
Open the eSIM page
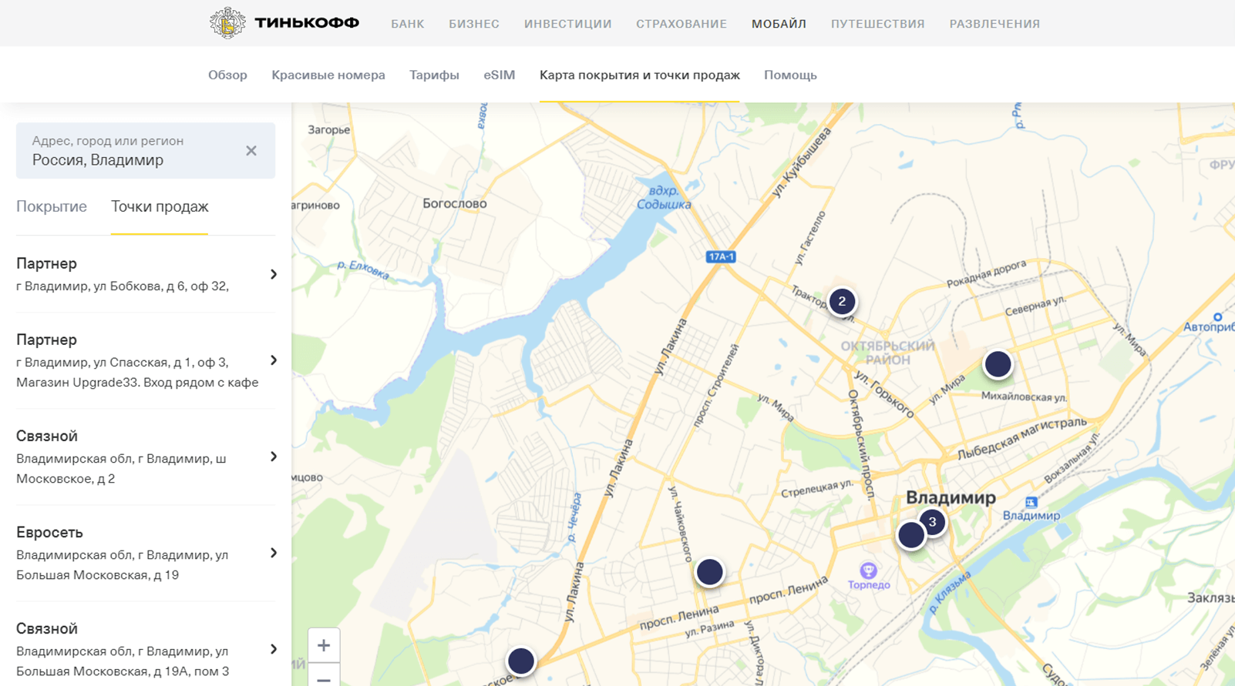[x=500, y=75]
